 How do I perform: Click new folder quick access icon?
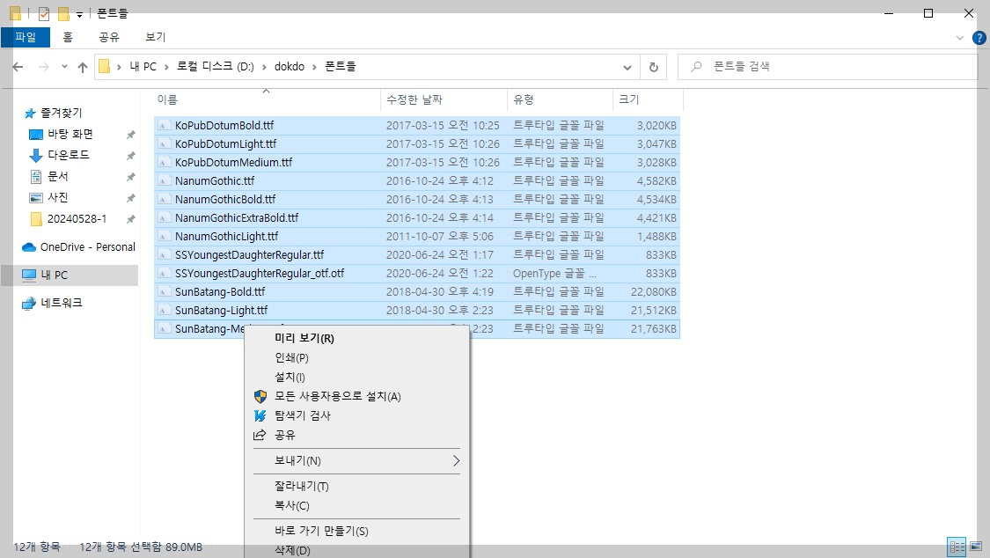coord(63,13)
